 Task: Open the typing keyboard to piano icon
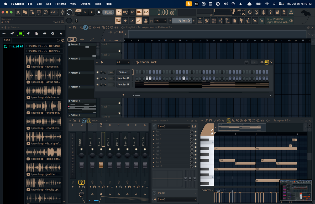pos(118,20)
